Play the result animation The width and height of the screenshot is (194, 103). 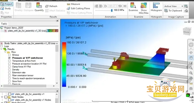[x=106, y=6]
